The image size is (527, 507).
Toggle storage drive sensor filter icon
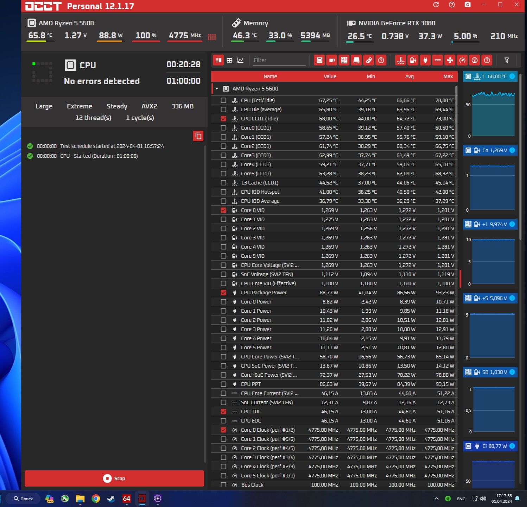[x=356, y=60]
